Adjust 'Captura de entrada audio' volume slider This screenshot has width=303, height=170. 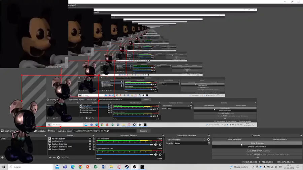coord(125,155)
